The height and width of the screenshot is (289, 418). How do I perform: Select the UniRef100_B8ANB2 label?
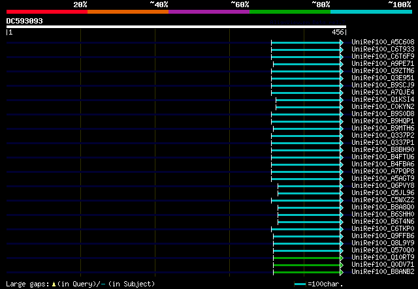point(383,272)
